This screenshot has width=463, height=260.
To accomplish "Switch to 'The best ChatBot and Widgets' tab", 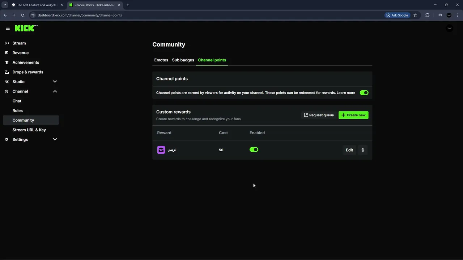I will [x=37, y=5].
